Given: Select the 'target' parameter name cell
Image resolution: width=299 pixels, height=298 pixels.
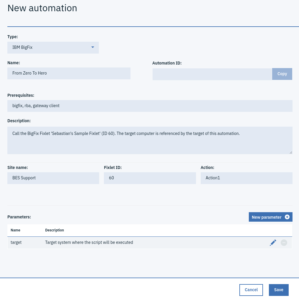Looking at the screenshot, I should point(16,242).
